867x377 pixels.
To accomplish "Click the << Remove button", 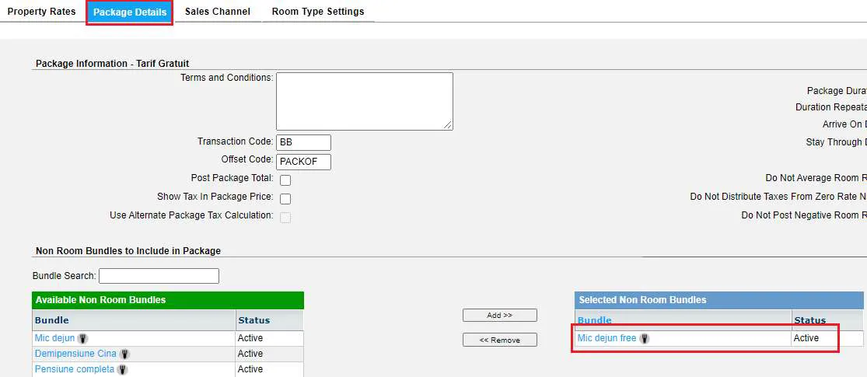I will (x=500, y=340).
